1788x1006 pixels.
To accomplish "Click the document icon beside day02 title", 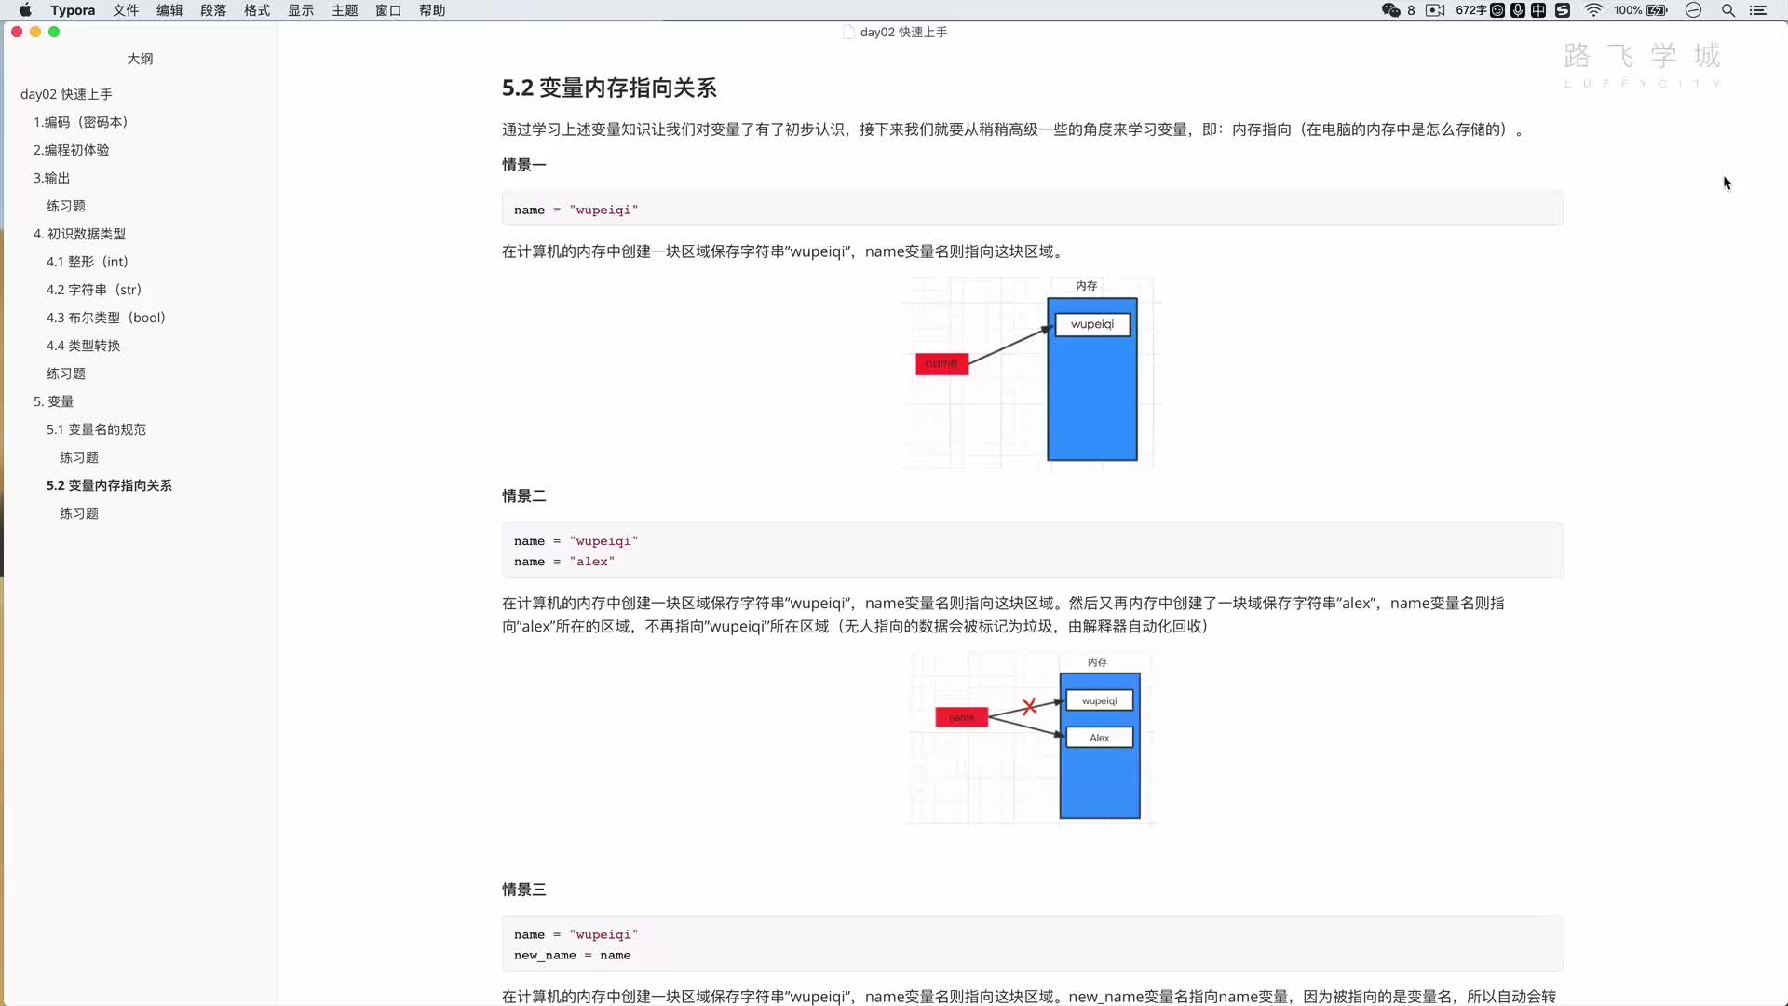I will point(848,32).
